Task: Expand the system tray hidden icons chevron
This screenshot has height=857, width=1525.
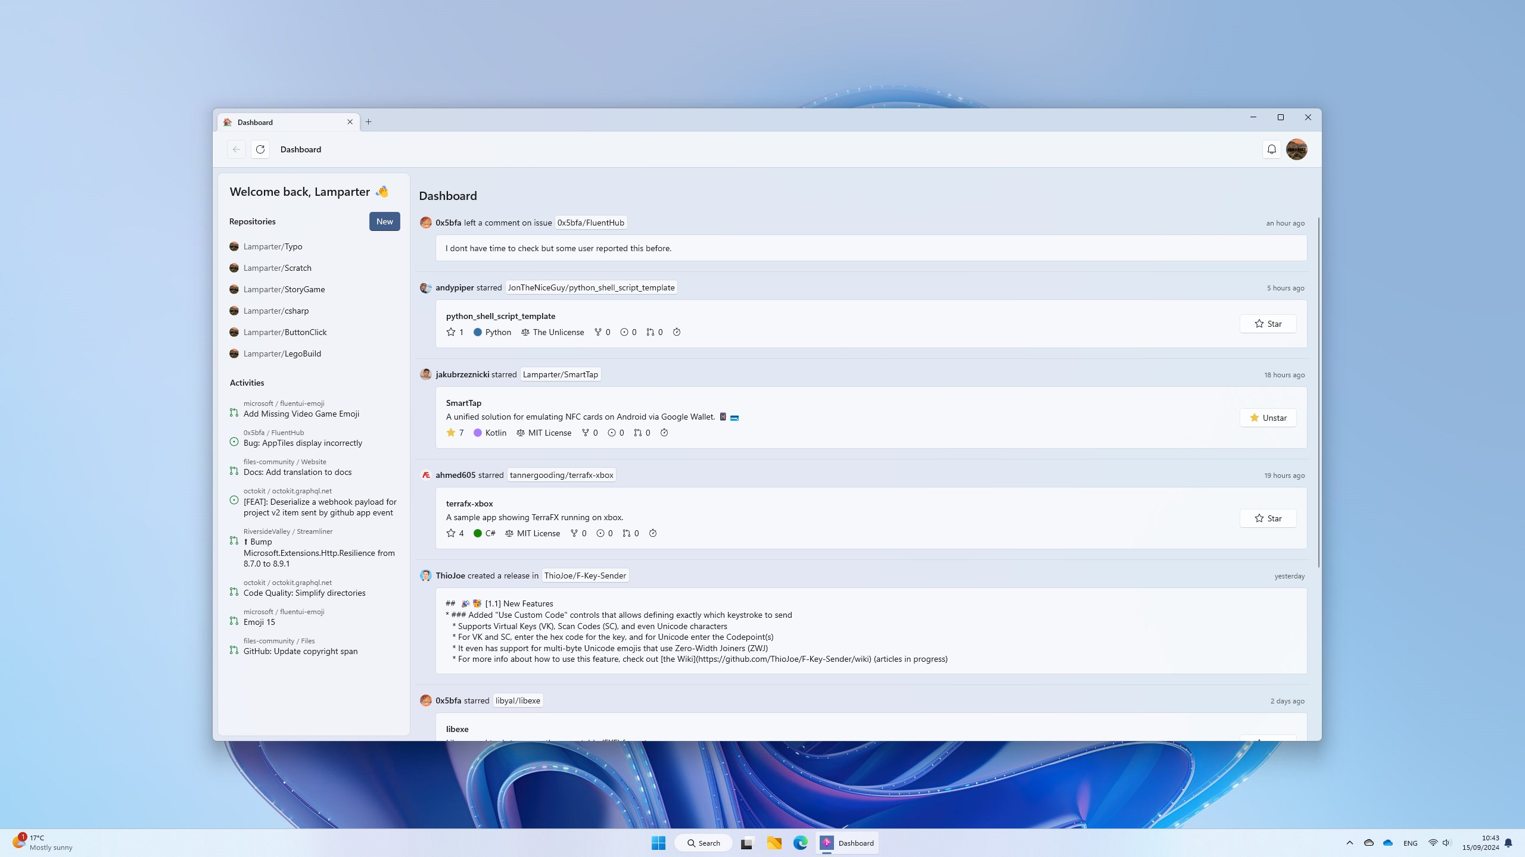Action: (1349, 843)
